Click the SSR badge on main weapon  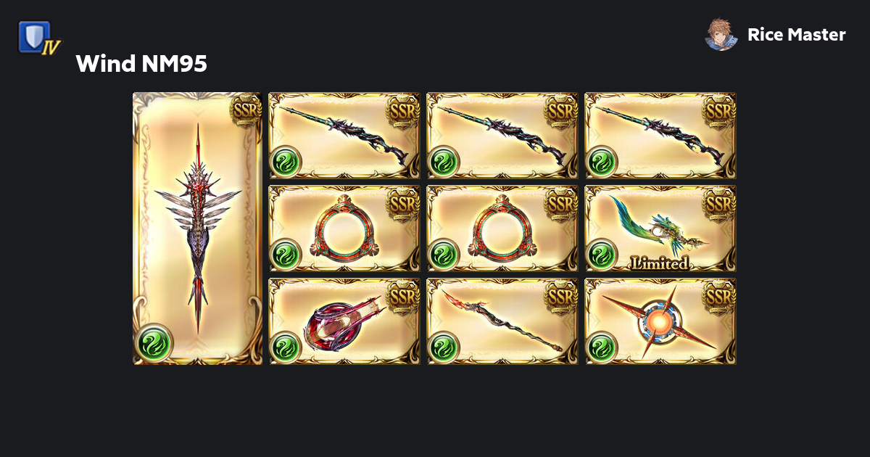pos(245,109)
